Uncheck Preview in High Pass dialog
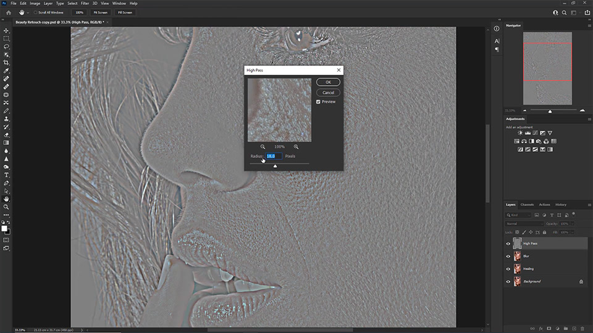 coord(319,102)
